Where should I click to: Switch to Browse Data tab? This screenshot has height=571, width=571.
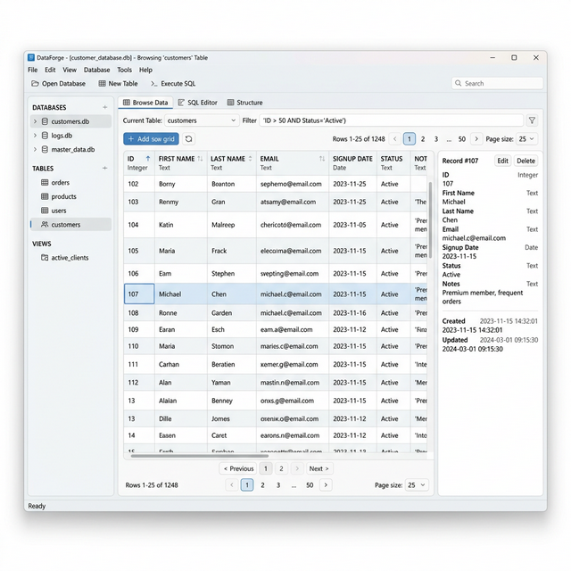[x=145, y=103]
